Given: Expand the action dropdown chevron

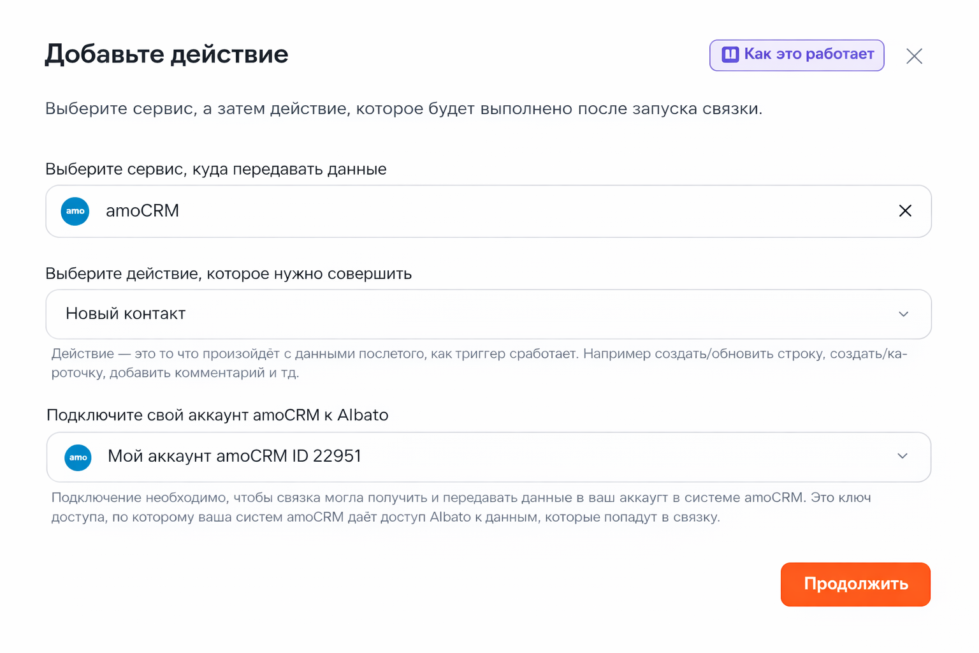Looking at the screenshot, I should point(903,314).
